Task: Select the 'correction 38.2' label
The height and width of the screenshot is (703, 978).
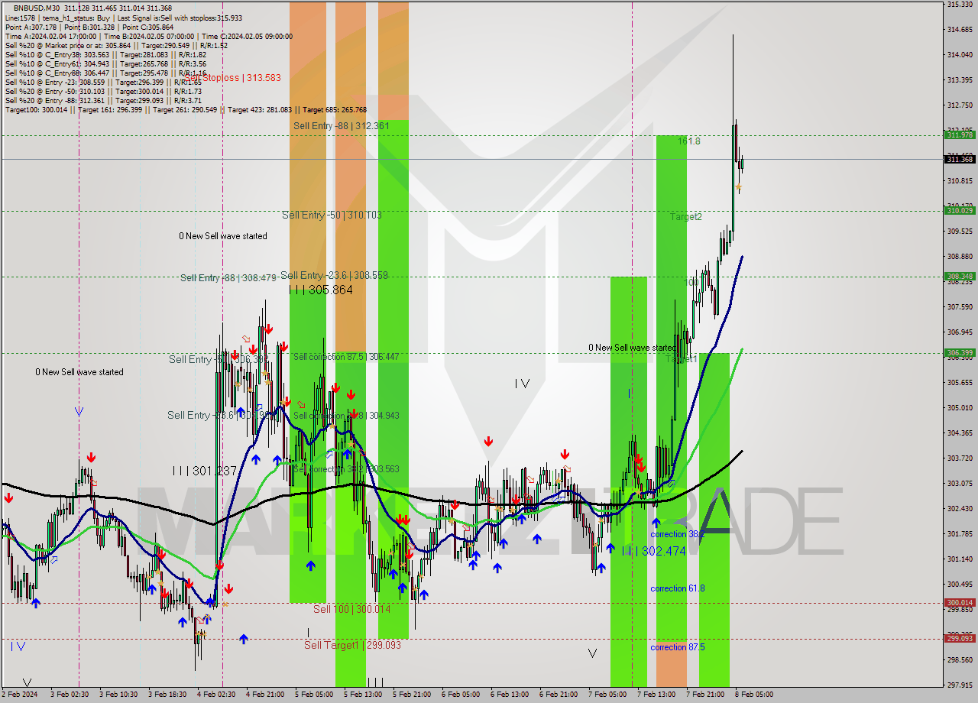Action: pos(677,534)
